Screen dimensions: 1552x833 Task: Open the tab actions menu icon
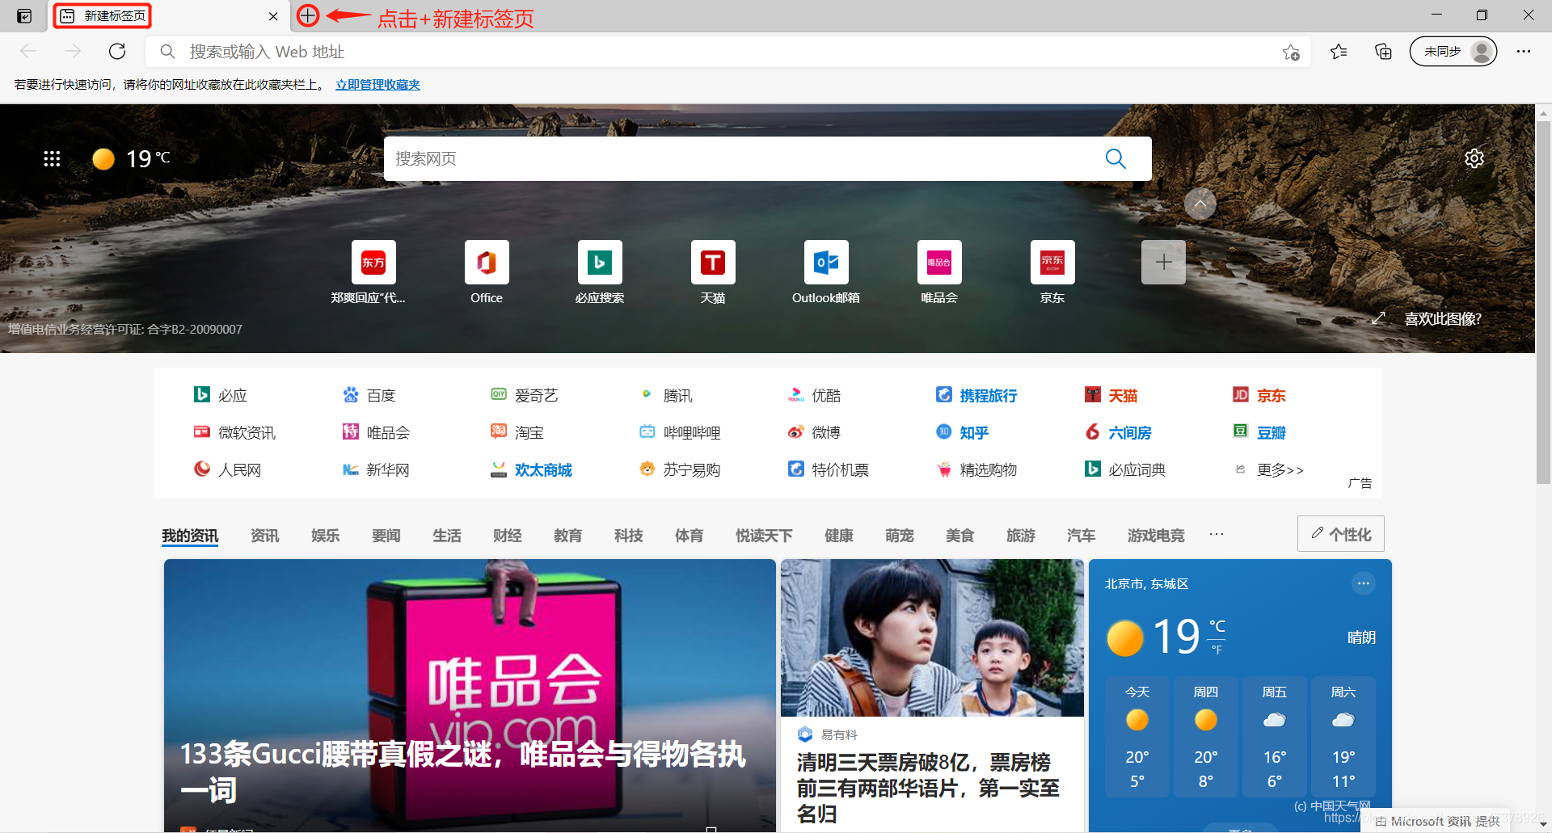pos(24,16)
